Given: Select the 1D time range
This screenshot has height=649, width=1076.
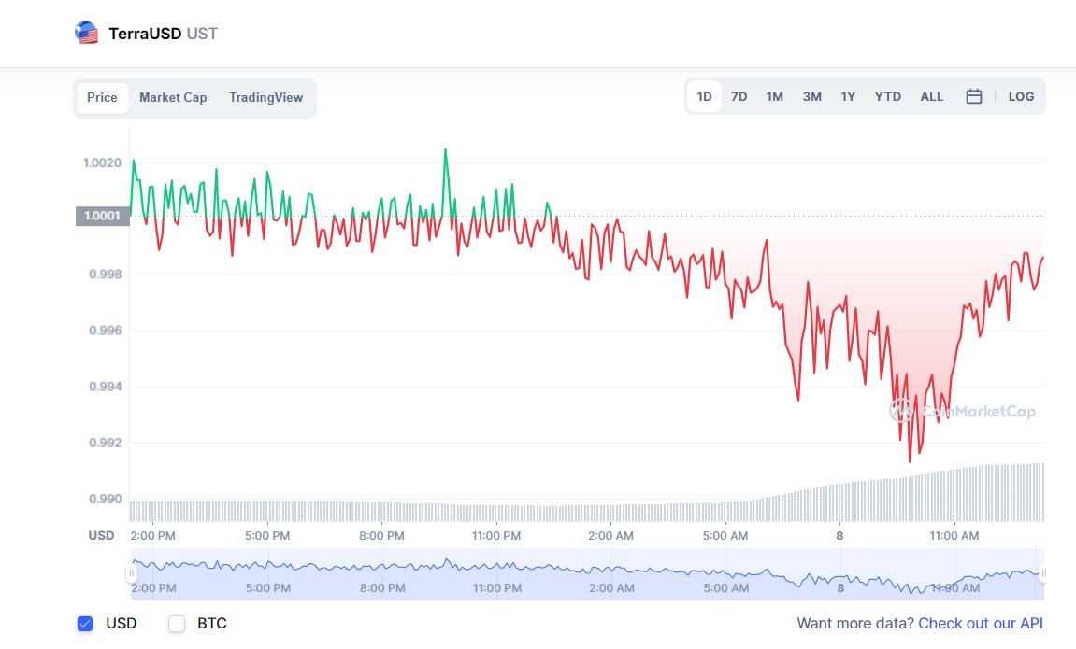Looking at the screenshot, I should [x=704, y=96].
